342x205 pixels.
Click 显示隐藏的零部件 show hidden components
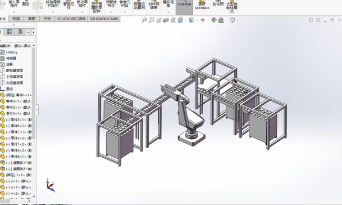click(x=97, y=7)
